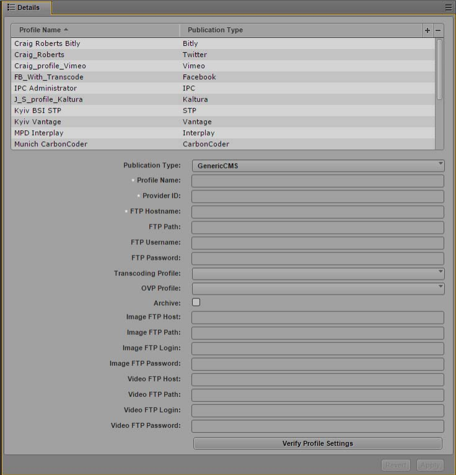
Task: Click the minus icon to remove profile
Action: coord(438,30)
